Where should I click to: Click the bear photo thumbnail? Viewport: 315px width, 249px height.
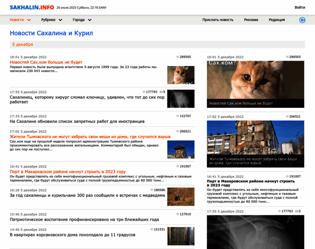pos(181,197)
